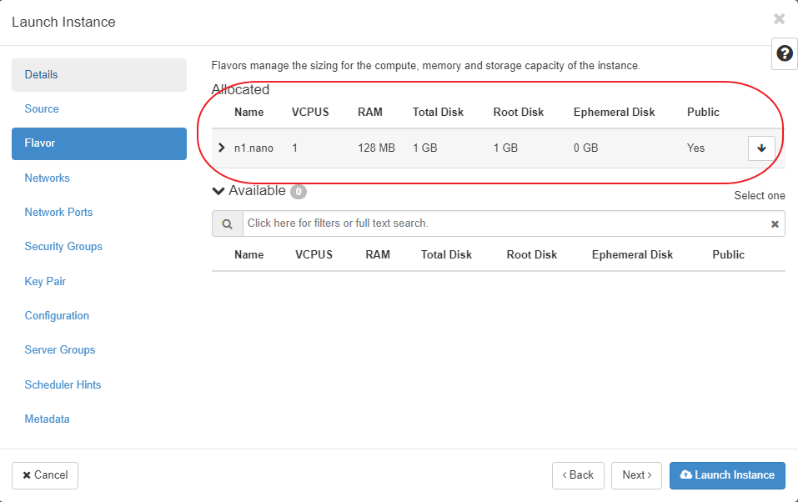Open the Source tab

coord(42,109)
